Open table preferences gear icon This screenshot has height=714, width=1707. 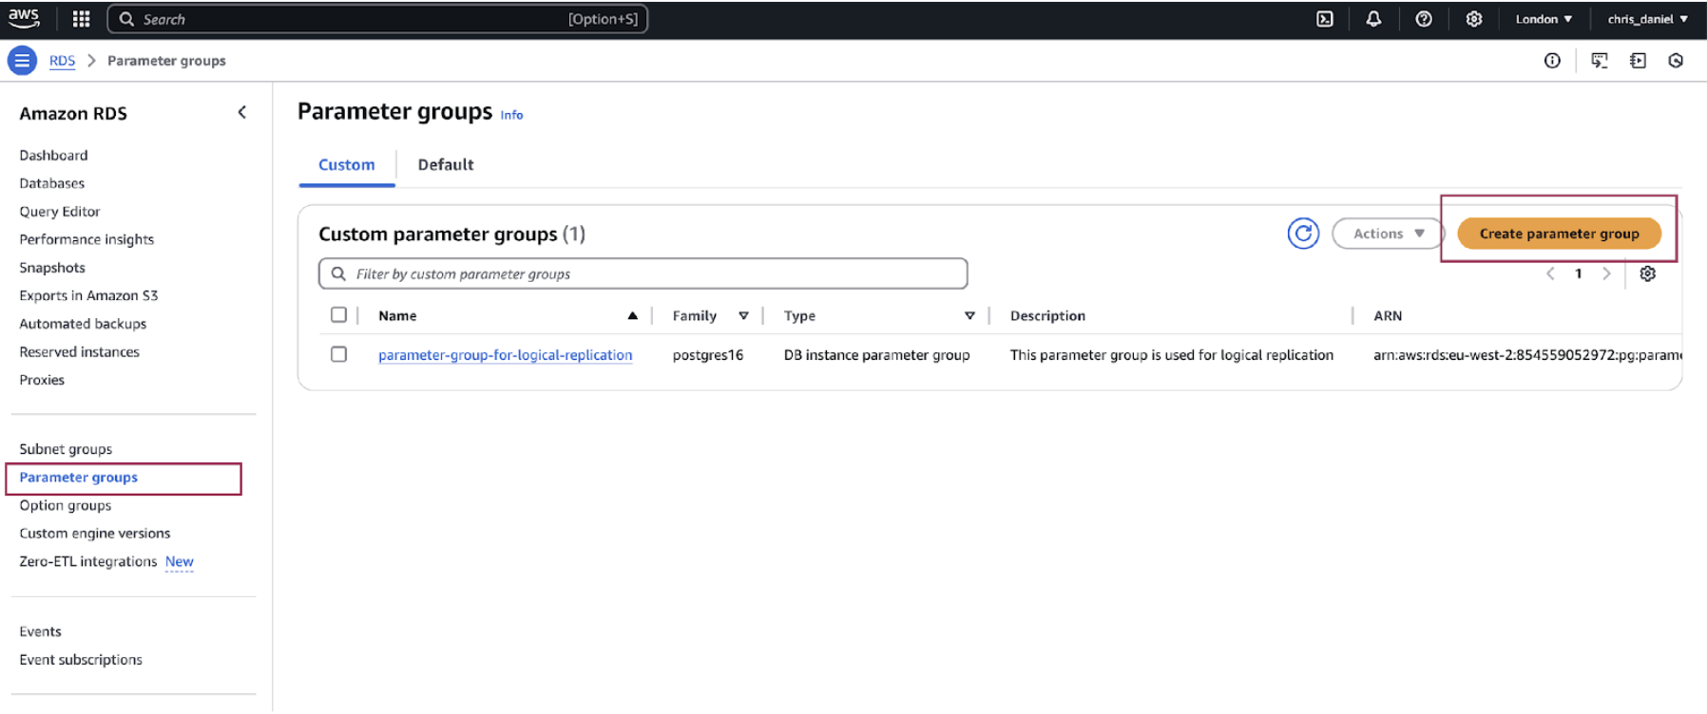click(1648, 273)
